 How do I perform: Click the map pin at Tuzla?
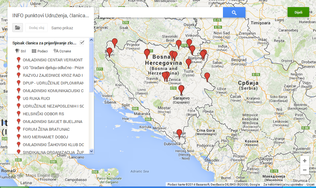click(189, 63)
